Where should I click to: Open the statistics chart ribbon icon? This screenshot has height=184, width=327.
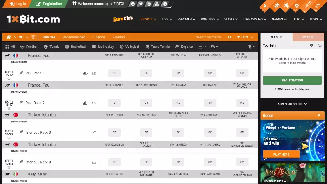[276, 6]
